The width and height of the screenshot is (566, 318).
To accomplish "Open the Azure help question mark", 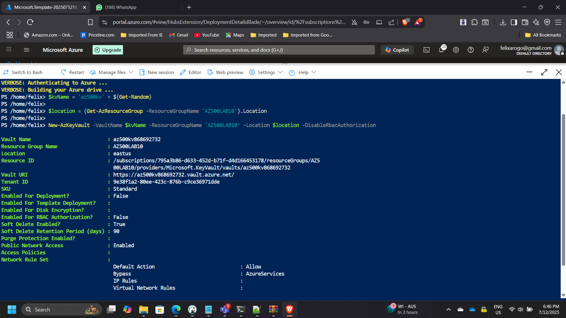I will [471, 50].
